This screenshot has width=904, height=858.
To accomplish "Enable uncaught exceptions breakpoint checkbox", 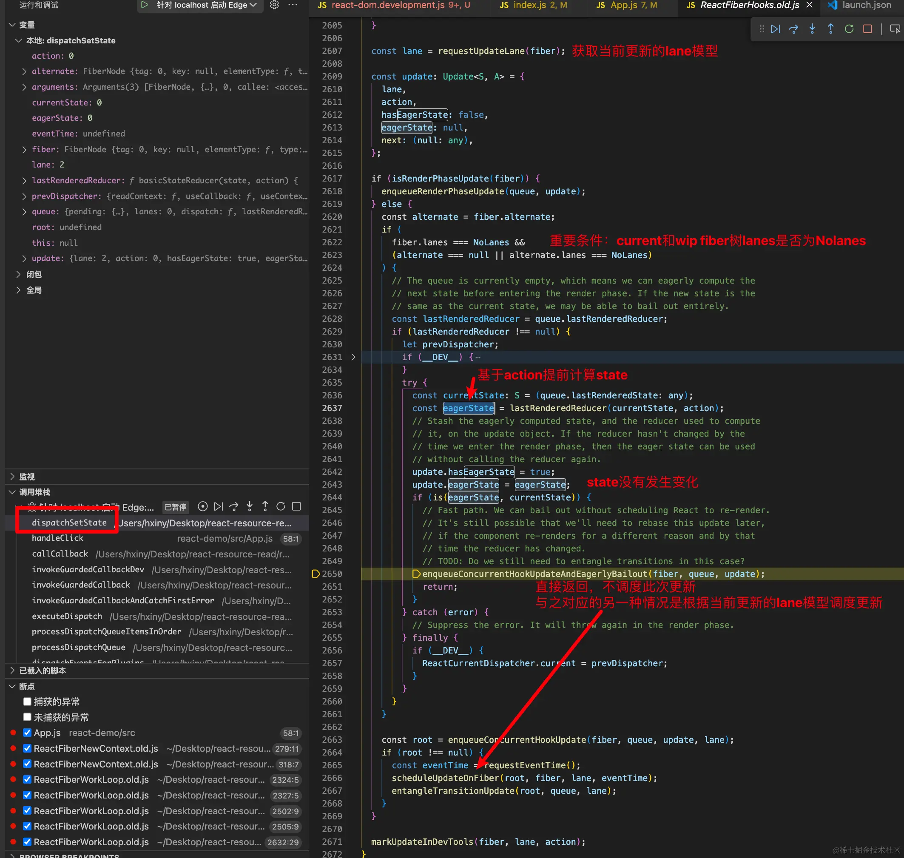I will 27,717.
